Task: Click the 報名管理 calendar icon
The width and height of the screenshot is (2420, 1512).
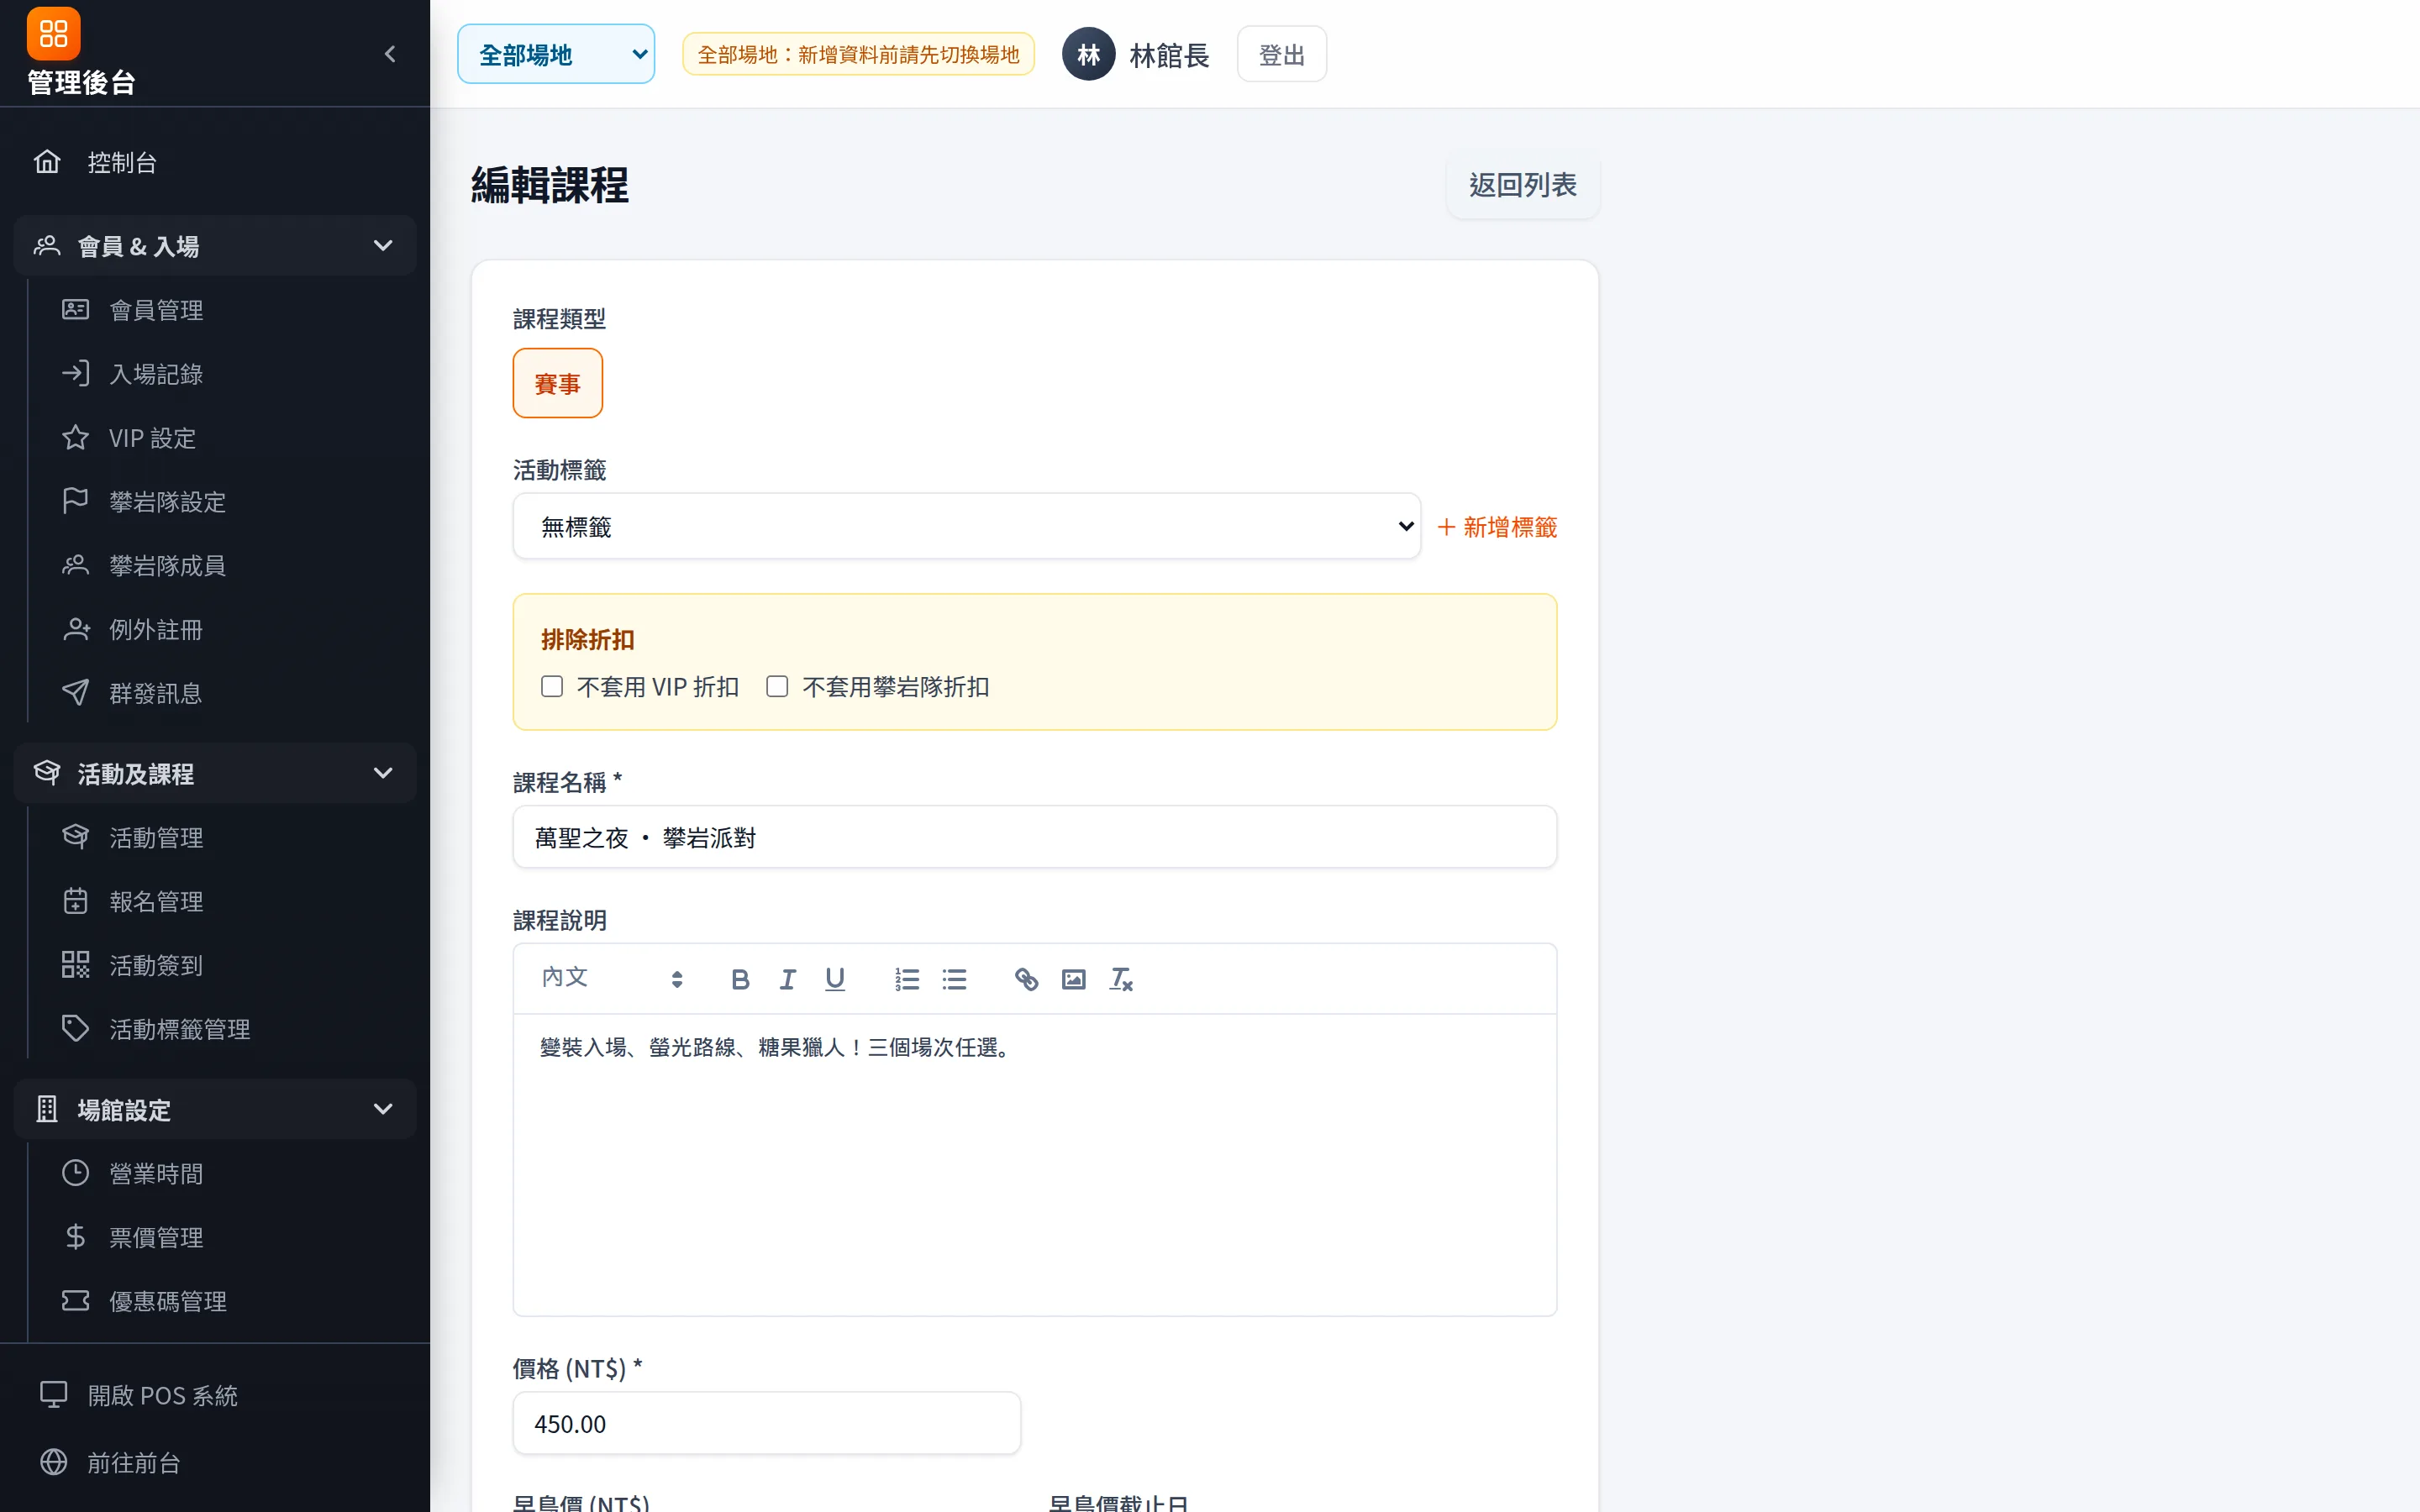Action: click(76, 901)
